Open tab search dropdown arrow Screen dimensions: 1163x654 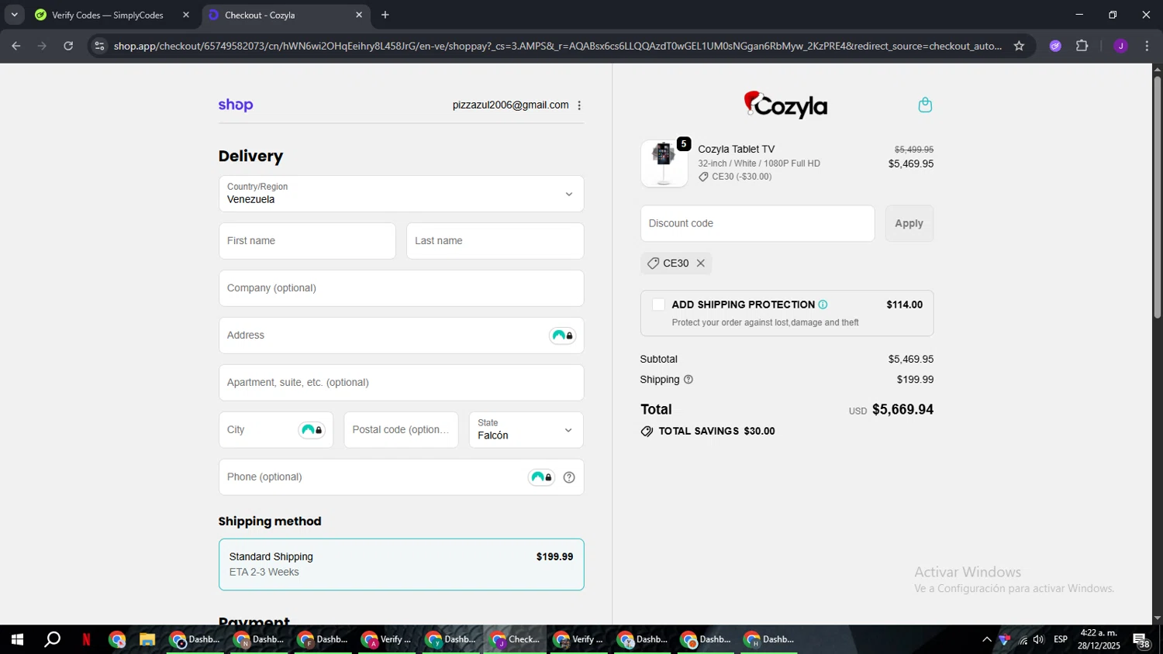coord(14,15)
